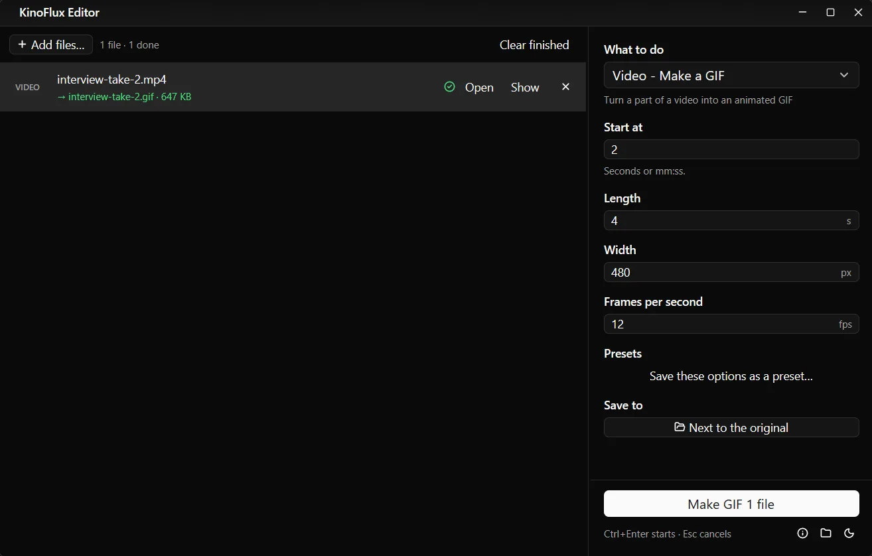The width and height of the screenshot is (872, 556).
Task: Save these options as a preset
Action: 731,376
